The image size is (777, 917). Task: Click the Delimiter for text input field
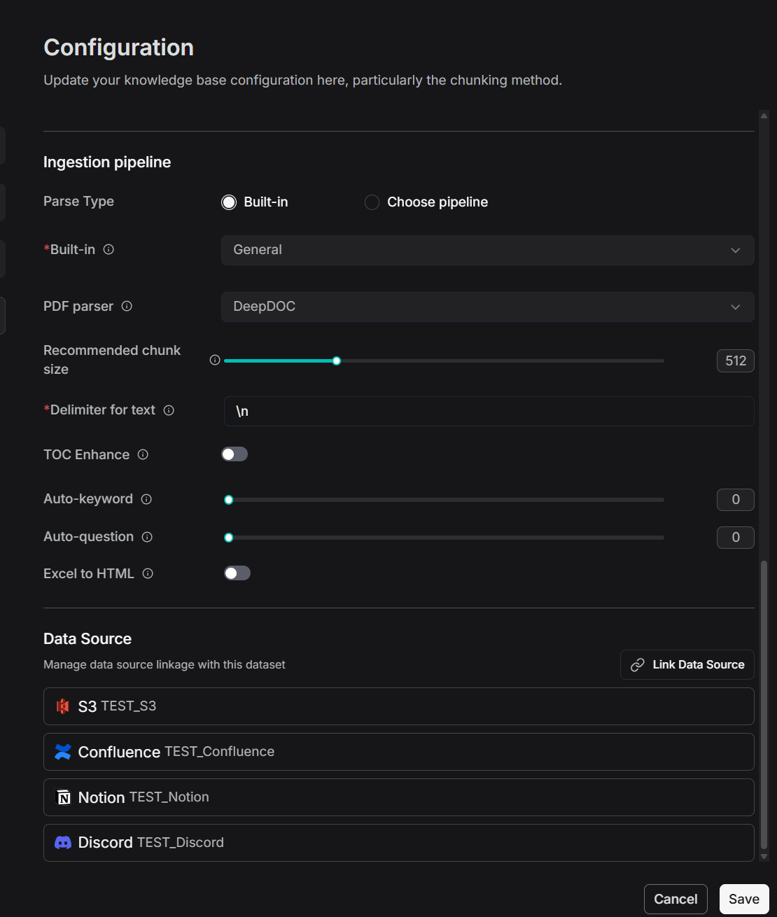[x=487, y=412]
